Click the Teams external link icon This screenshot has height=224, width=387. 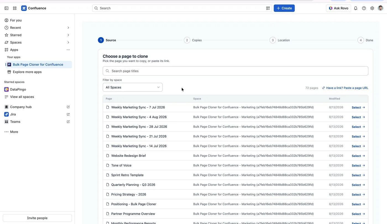68,122
